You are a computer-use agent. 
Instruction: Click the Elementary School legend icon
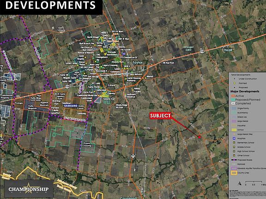click(x=234, y=143)
